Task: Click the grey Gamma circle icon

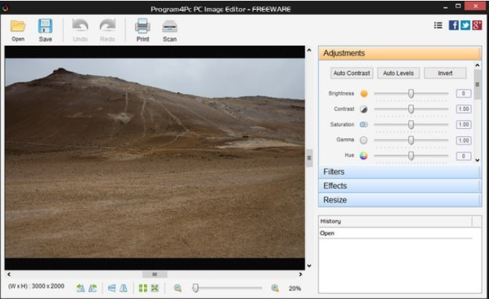Action: click(364, 140)
